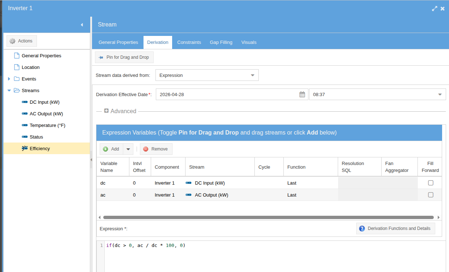Expand the Events folder node
This screenshot has width=449, height=272.
click(x=9, y=79)
